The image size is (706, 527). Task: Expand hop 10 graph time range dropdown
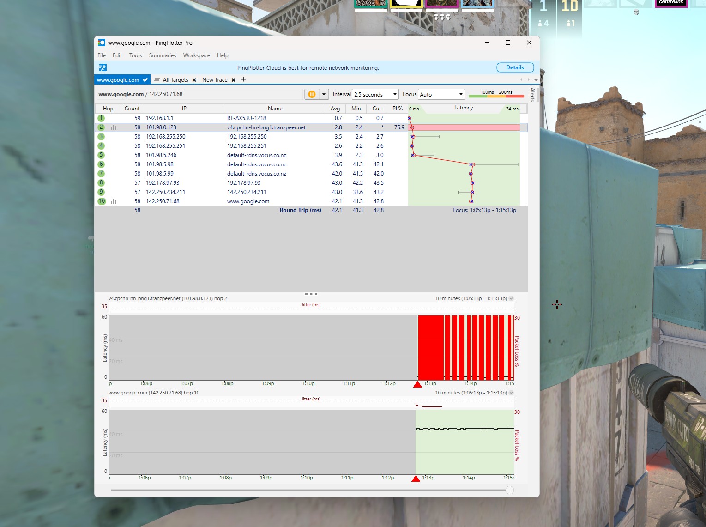point(511,393)
